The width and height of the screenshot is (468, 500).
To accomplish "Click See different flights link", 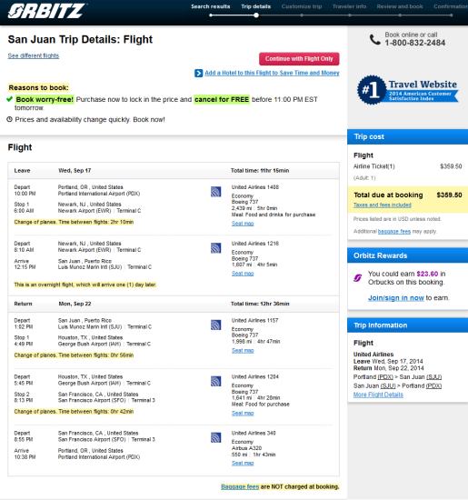I will pyautogui.click(x=34, y=55).
